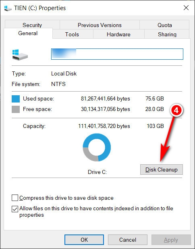Click the 'Free space:' label
Viewport: 195px width, 249px height.
coord(37,109)
